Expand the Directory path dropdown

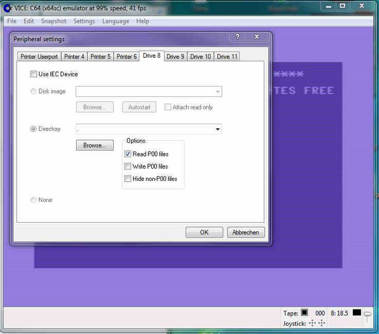click(217, 129)
